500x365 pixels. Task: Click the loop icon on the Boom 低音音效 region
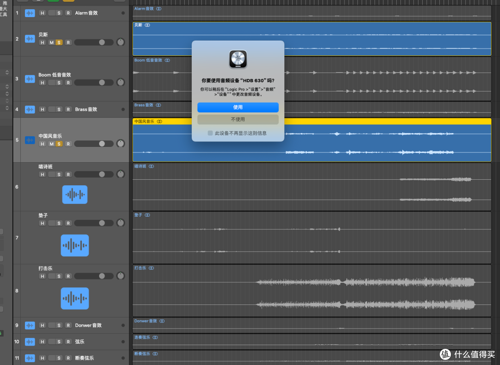click(167, 60)
